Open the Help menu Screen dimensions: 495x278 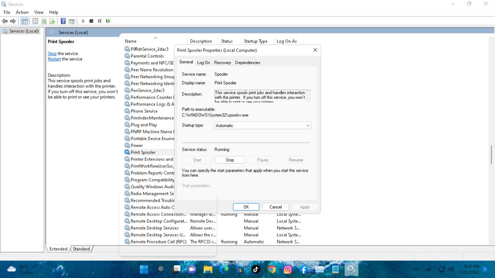(x=54, y=12)
